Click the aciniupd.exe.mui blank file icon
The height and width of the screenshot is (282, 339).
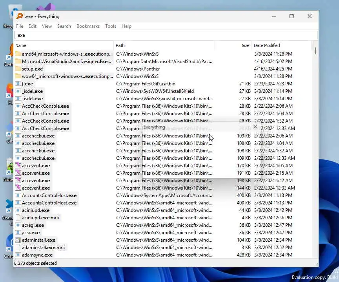coord(18,217)
